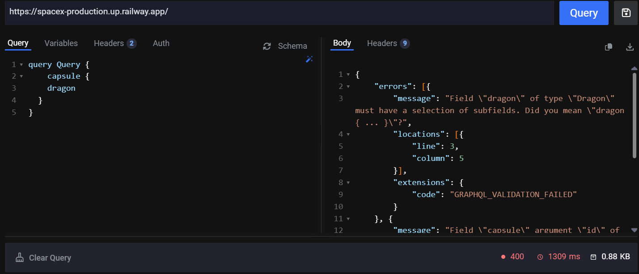Prettify the query with the magic wand
This screenshot has width=639, height=274.
[x=309, y=59]
